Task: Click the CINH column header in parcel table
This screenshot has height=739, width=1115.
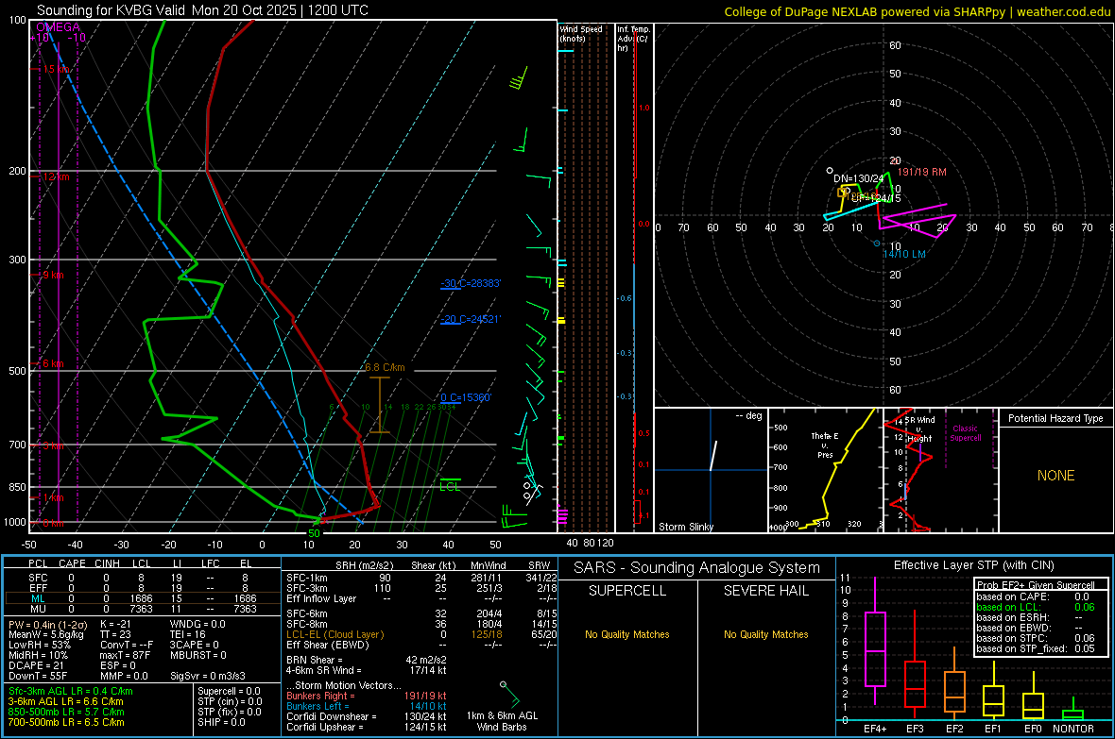Action: click(107, 563)
